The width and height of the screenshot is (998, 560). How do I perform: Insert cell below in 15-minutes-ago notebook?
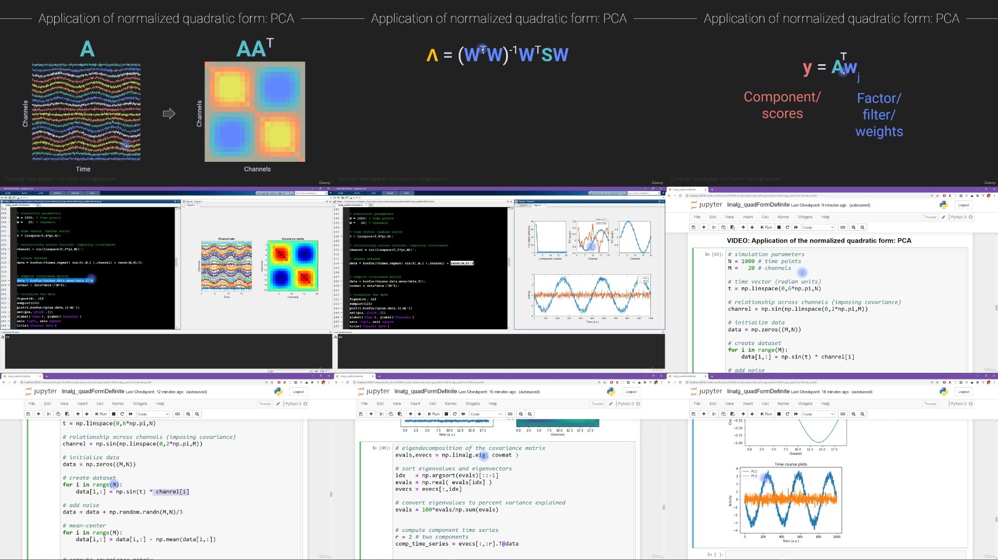[371, 414]
